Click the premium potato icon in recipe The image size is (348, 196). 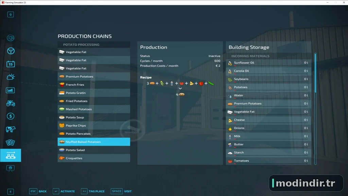[x=152, y=83]
